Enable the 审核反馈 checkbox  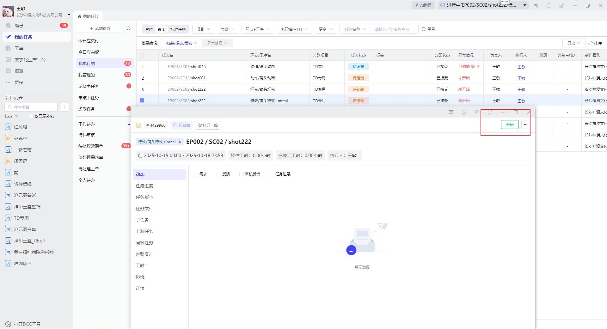click(242, 174)
